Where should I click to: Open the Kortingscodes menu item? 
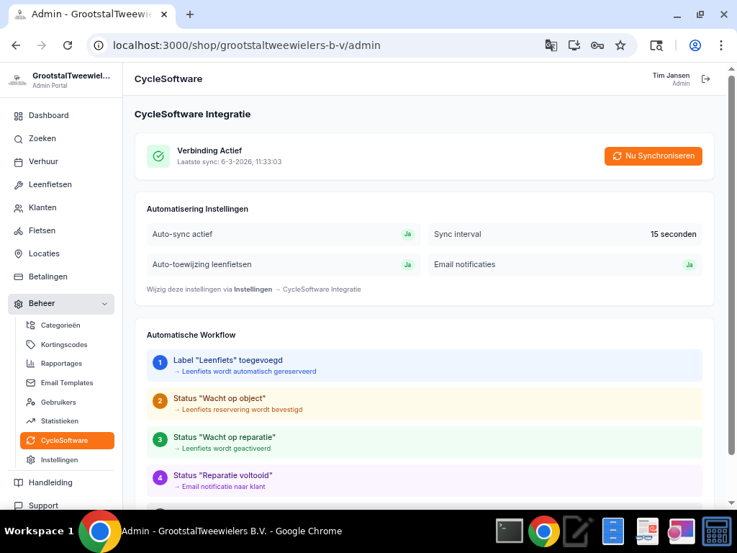pyautogui.click(x=63, y=344)
